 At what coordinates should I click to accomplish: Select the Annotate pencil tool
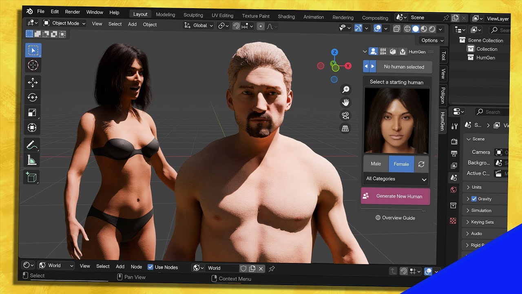(32, 144)
